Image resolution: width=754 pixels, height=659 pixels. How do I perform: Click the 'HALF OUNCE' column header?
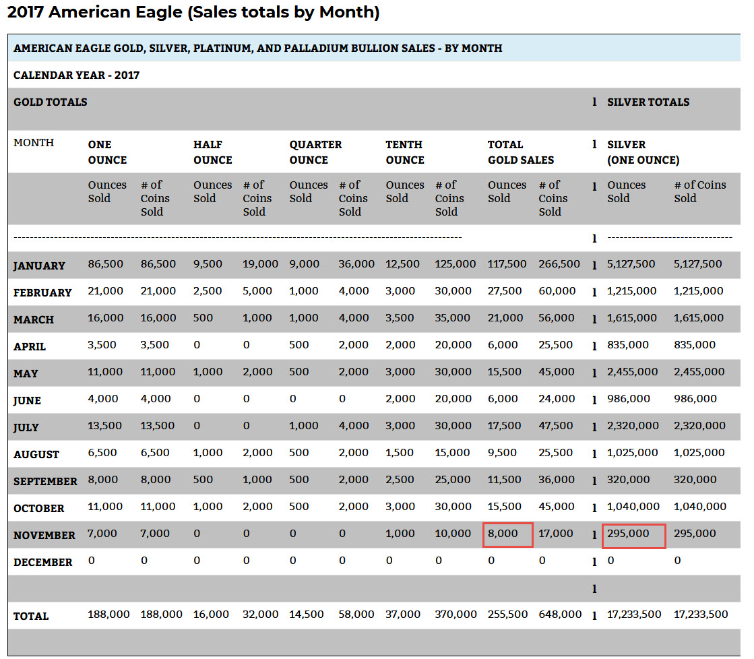212,152
